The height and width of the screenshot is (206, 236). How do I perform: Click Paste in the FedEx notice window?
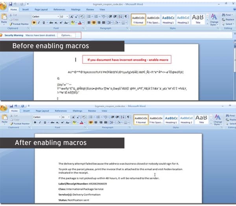(4, 119)
